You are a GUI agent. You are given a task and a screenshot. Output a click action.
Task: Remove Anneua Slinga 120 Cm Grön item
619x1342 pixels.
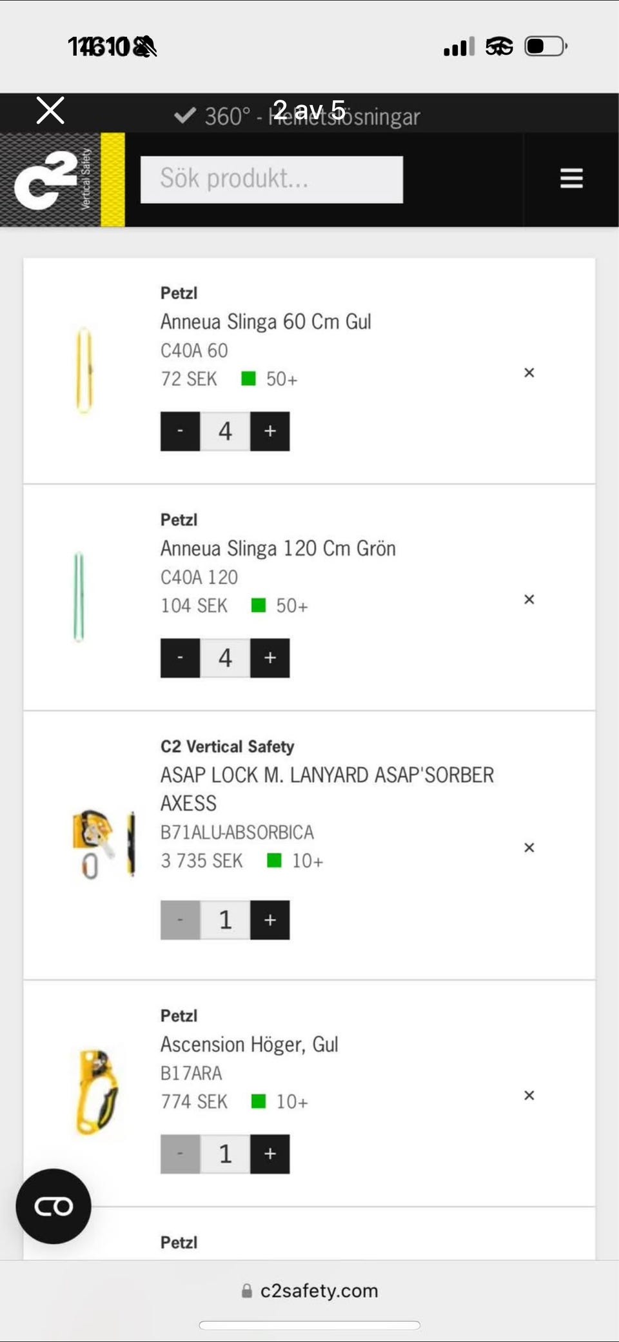pyautogui.click(x=529, y=600)
